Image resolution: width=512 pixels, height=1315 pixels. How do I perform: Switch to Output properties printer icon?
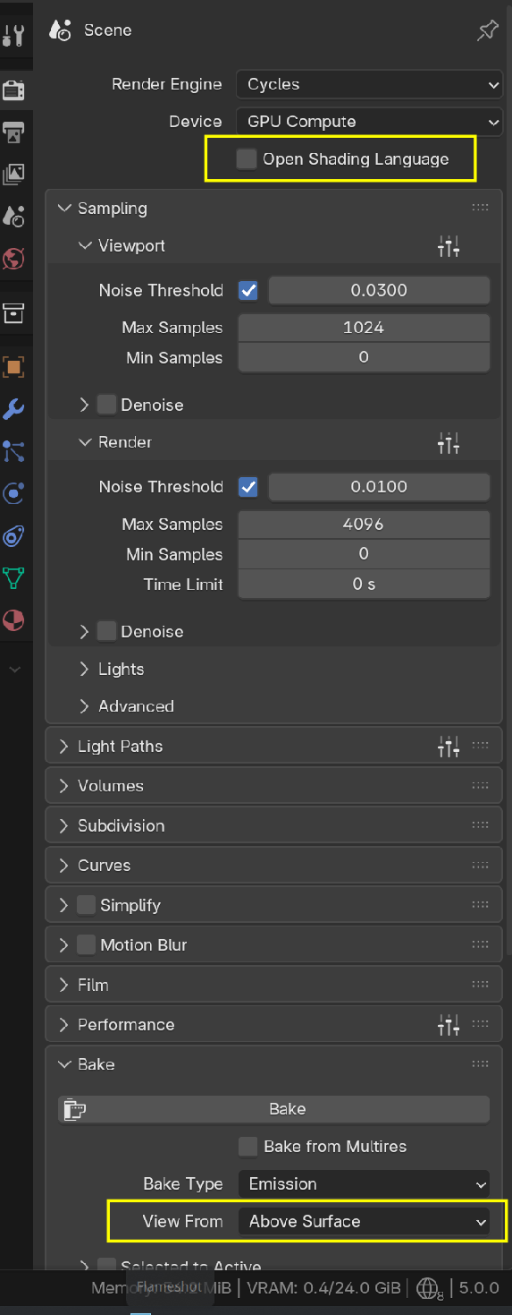point(13,132)
